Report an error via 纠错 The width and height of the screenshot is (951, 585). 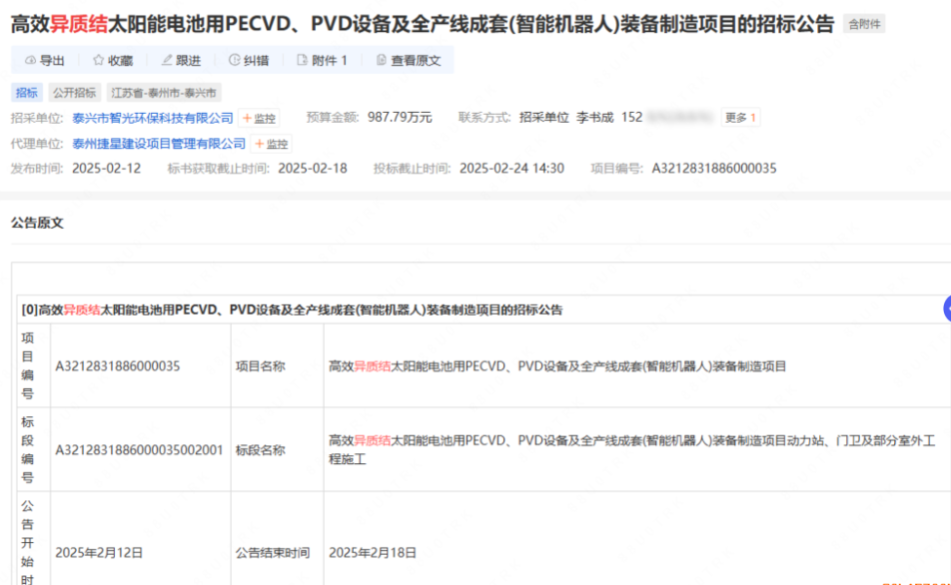pyautogui.click(x=249, y=61)
